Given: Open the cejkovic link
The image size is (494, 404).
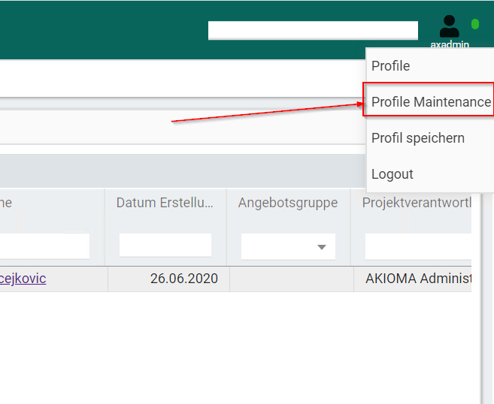Looking at the screenshot, I should pyautogui.click(x=23, y=279).
